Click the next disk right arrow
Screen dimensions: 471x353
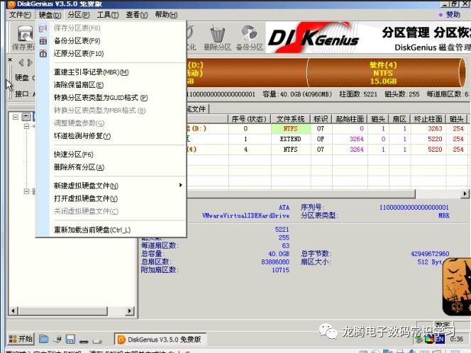coord(30,63)
